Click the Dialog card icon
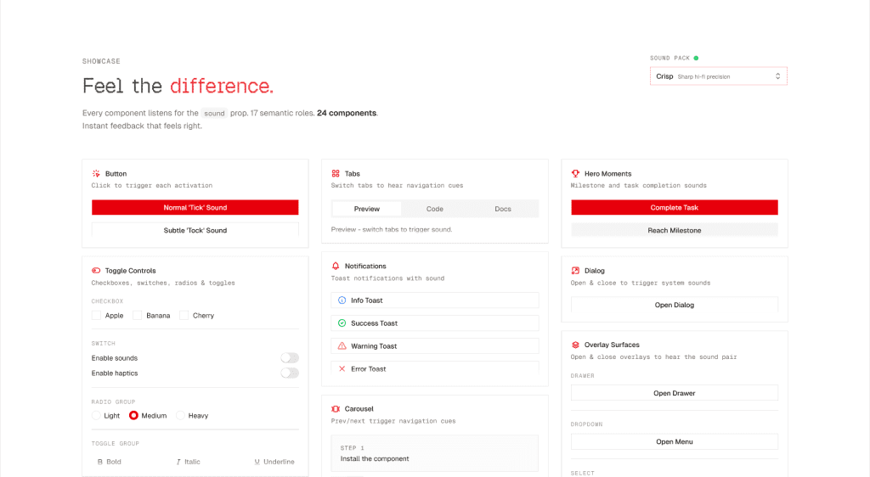The image size is (870, 477). [575, 271]
